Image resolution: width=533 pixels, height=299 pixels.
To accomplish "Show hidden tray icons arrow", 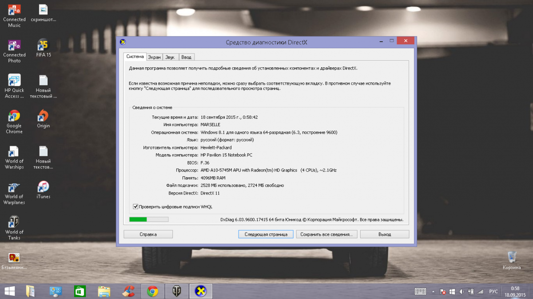I will tap(433, 291).
